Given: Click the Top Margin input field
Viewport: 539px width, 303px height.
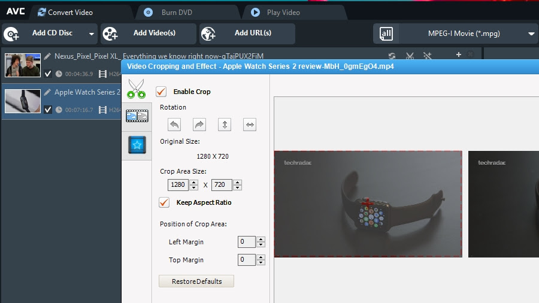Looking at the screenshot, I should 247,260.
